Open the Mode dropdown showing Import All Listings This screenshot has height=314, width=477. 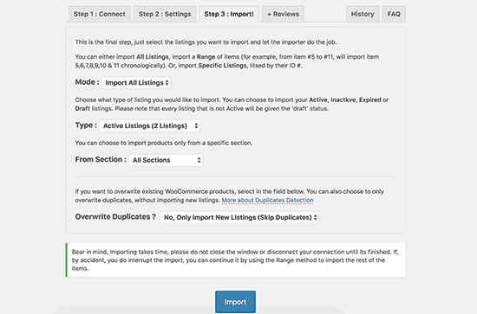tap(136, 83)
